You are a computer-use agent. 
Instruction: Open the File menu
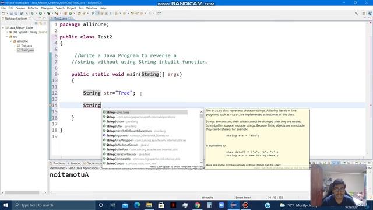point(3,8)
